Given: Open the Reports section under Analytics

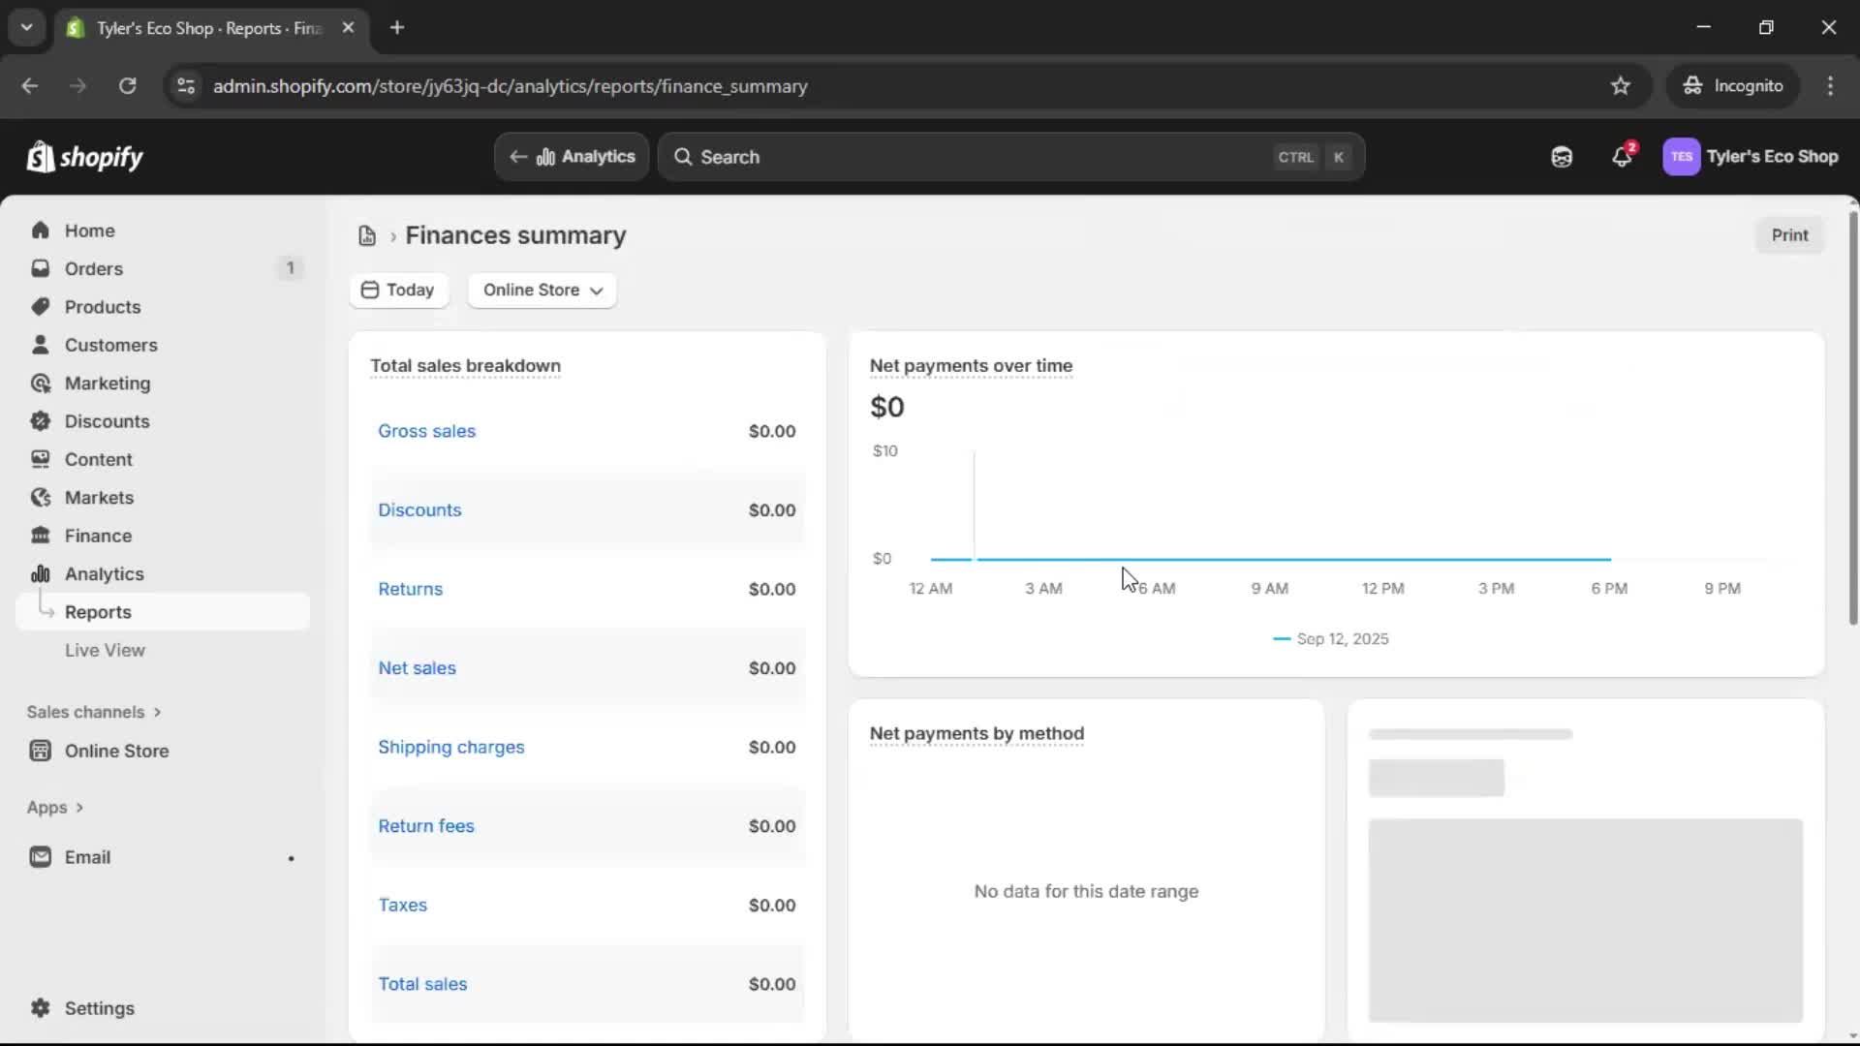Looking at the screenshot, I should [100, 611].
